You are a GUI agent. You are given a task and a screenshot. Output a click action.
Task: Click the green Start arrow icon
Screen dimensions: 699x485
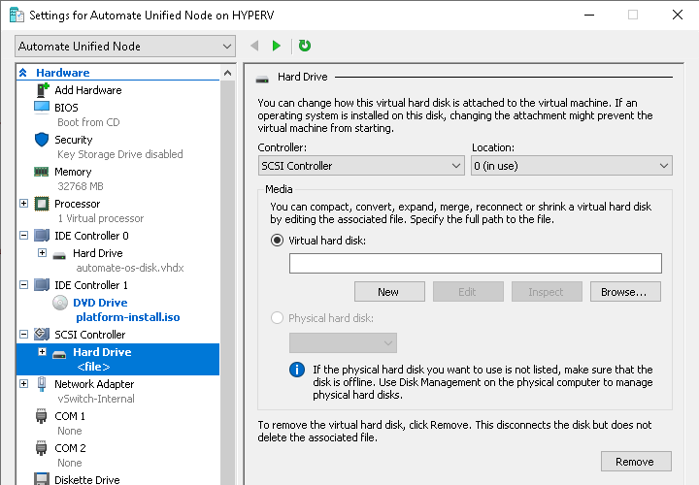pos(277,46)
